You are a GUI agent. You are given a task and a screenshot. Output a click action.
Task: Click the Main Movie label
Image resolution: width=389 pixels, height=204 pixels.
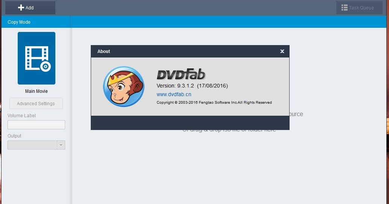click(37, 91)
